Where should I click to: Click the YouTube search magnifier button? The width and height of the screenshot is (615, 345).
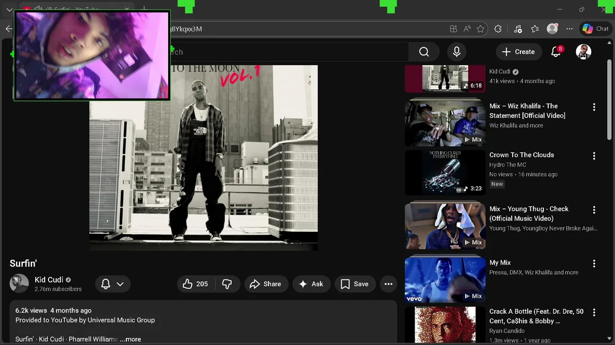click(424, 52)
